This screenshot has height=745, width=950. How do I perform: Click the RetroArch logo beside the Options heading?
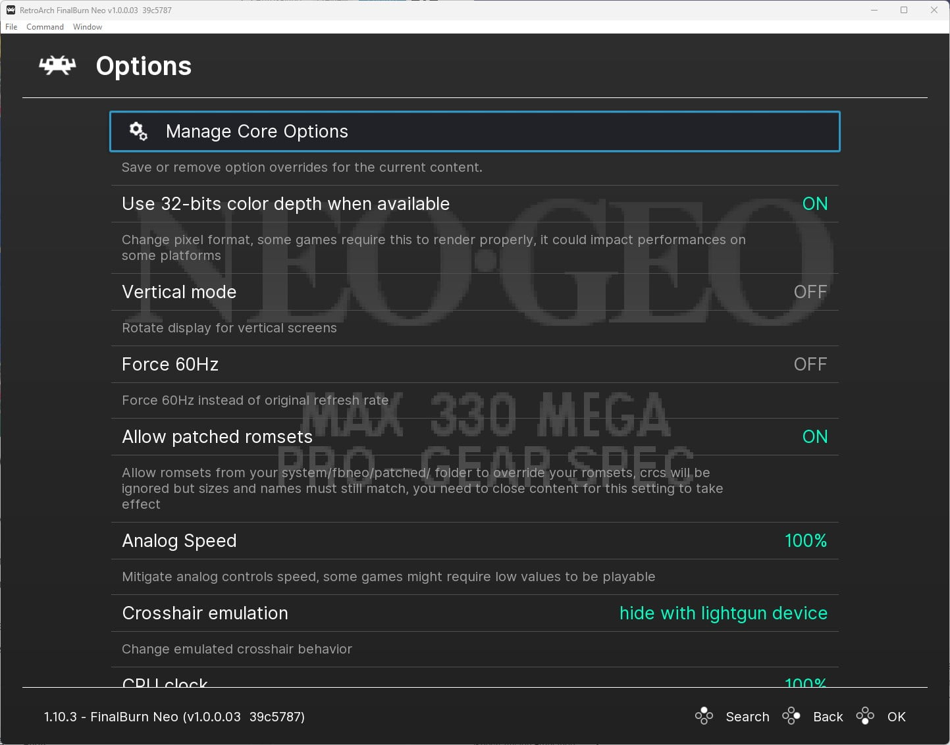click(x=57, y=65)
